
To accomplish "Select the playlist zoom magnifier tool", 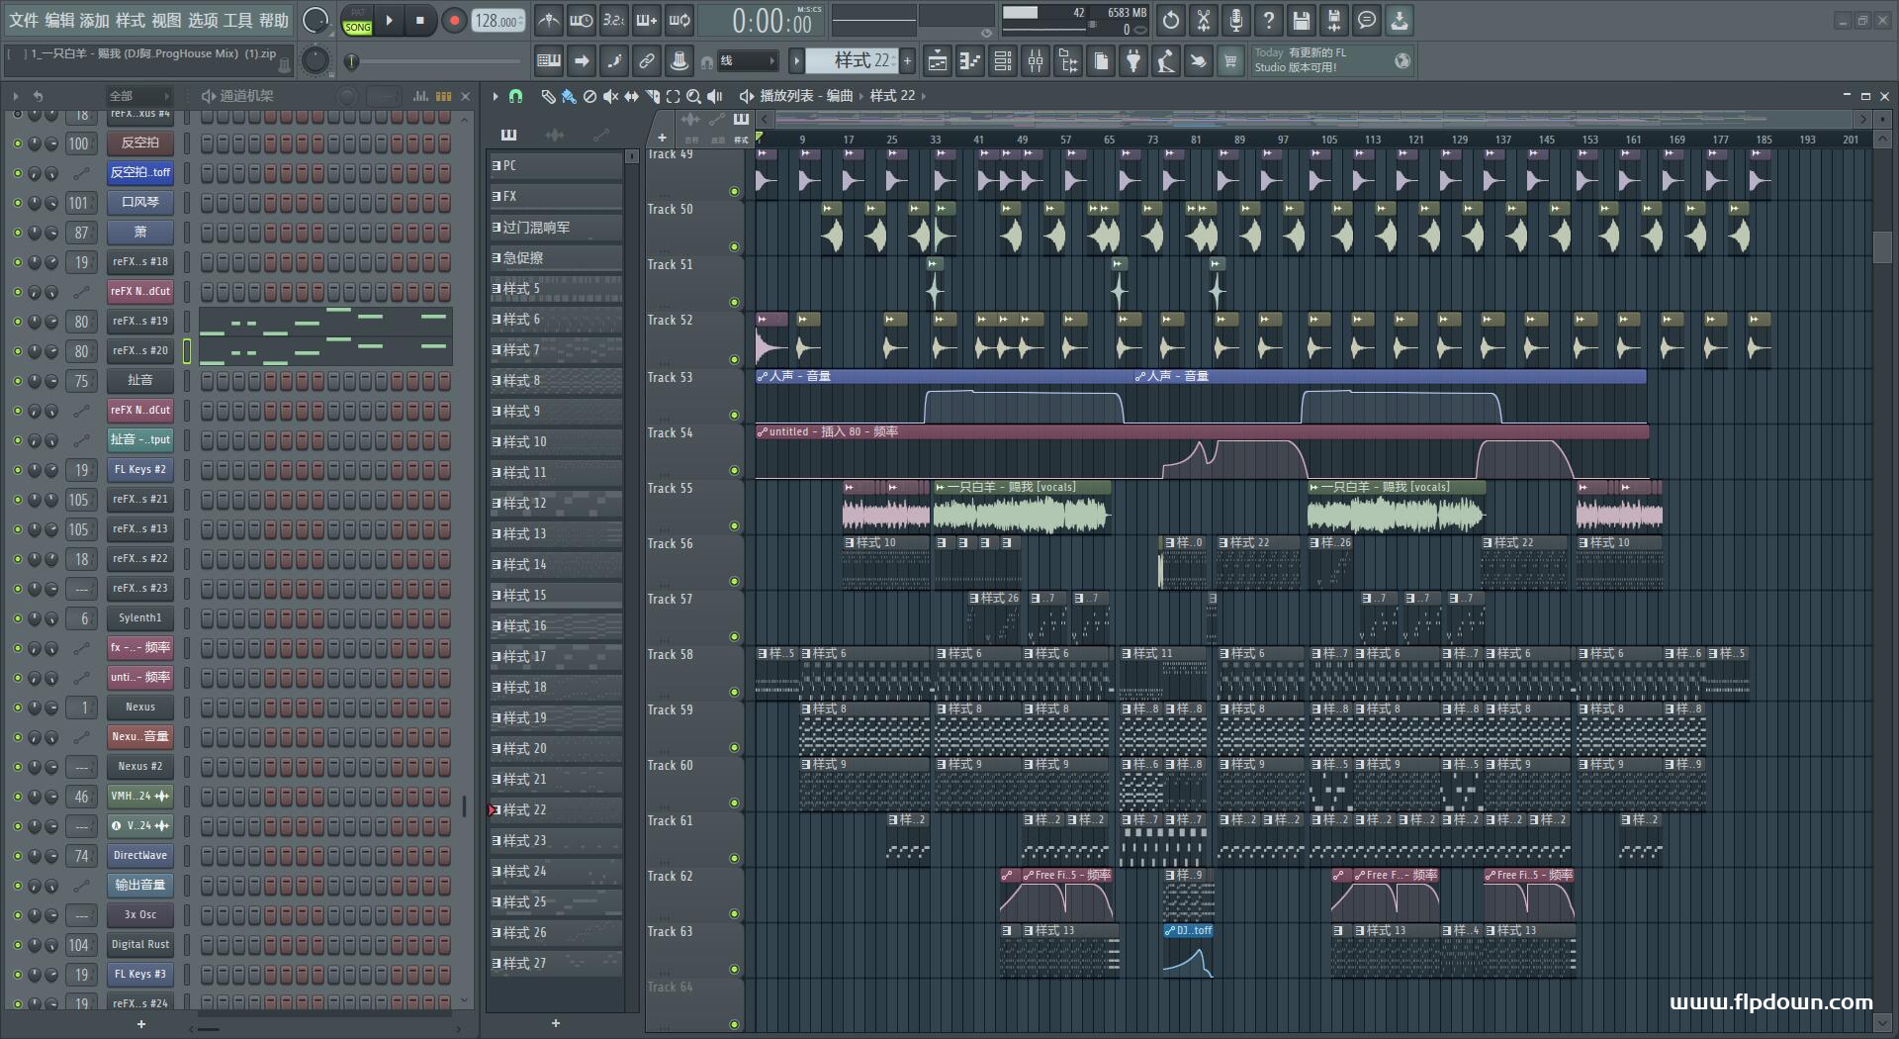I will click(693, 96).
